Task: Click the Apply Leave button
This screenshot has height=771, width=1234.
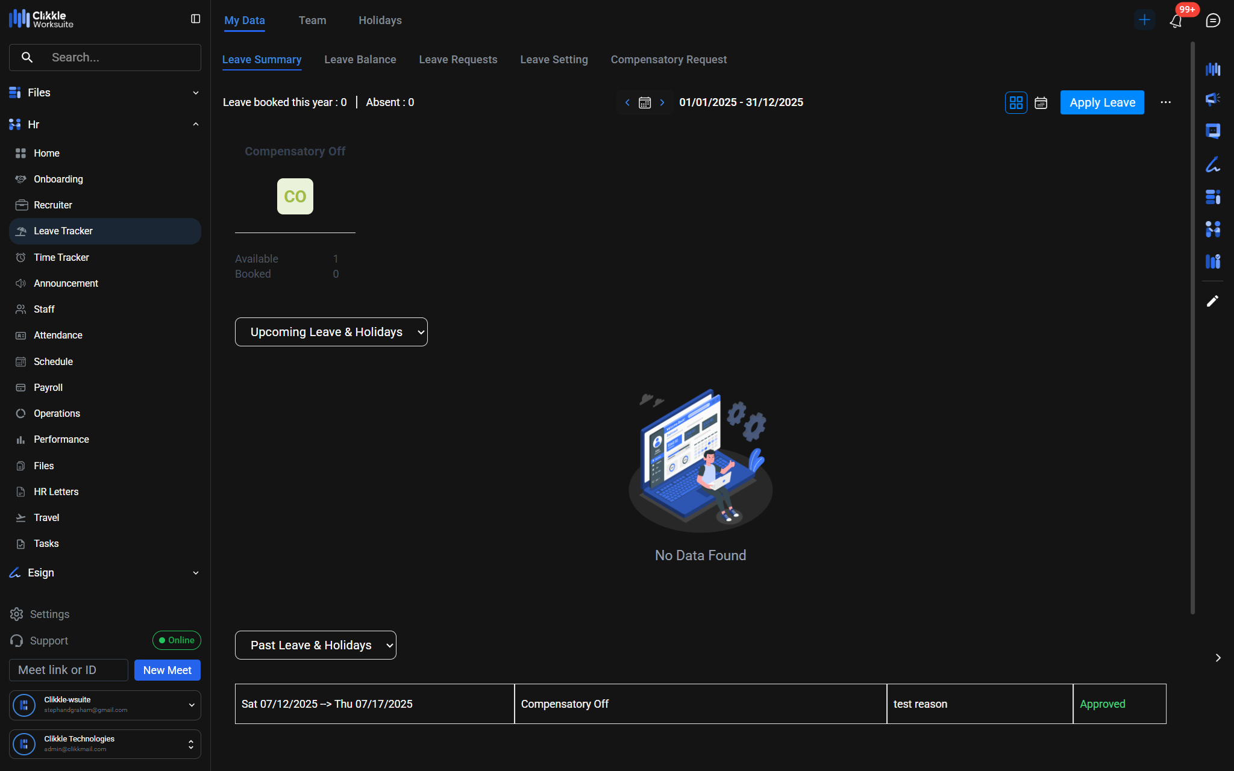Action: coord(1101,103)
